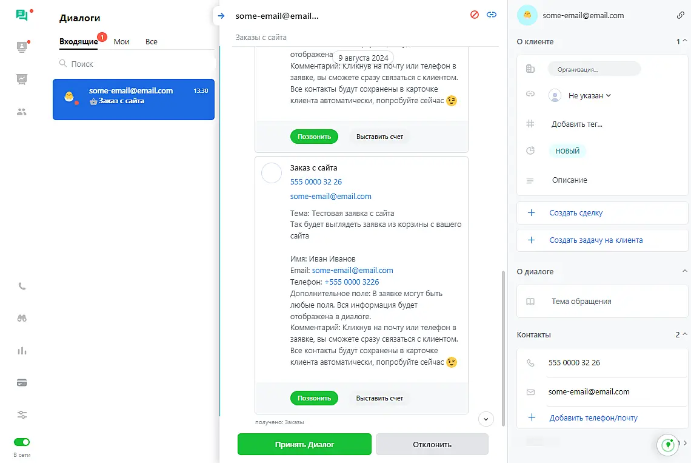Click the red block client icon
Screen dimensions: 691x463
click(475, 15)
